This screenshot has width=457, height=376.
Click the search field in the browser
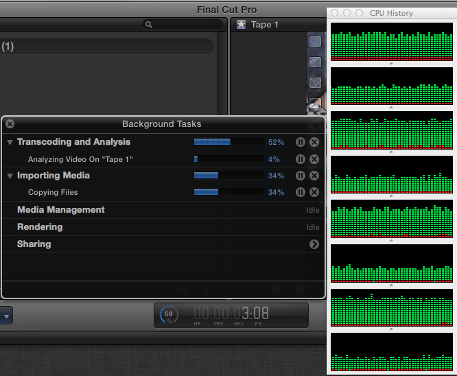[183, 25]
